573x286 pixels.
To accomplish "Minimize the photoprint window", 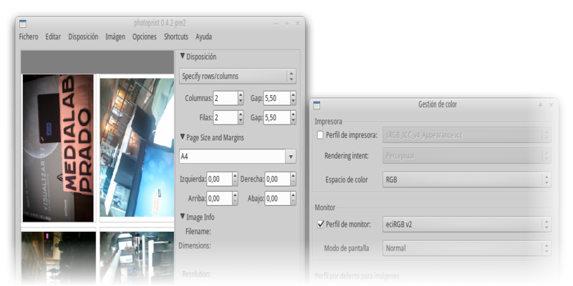I will pyautogui.click(x=276, y=24).
